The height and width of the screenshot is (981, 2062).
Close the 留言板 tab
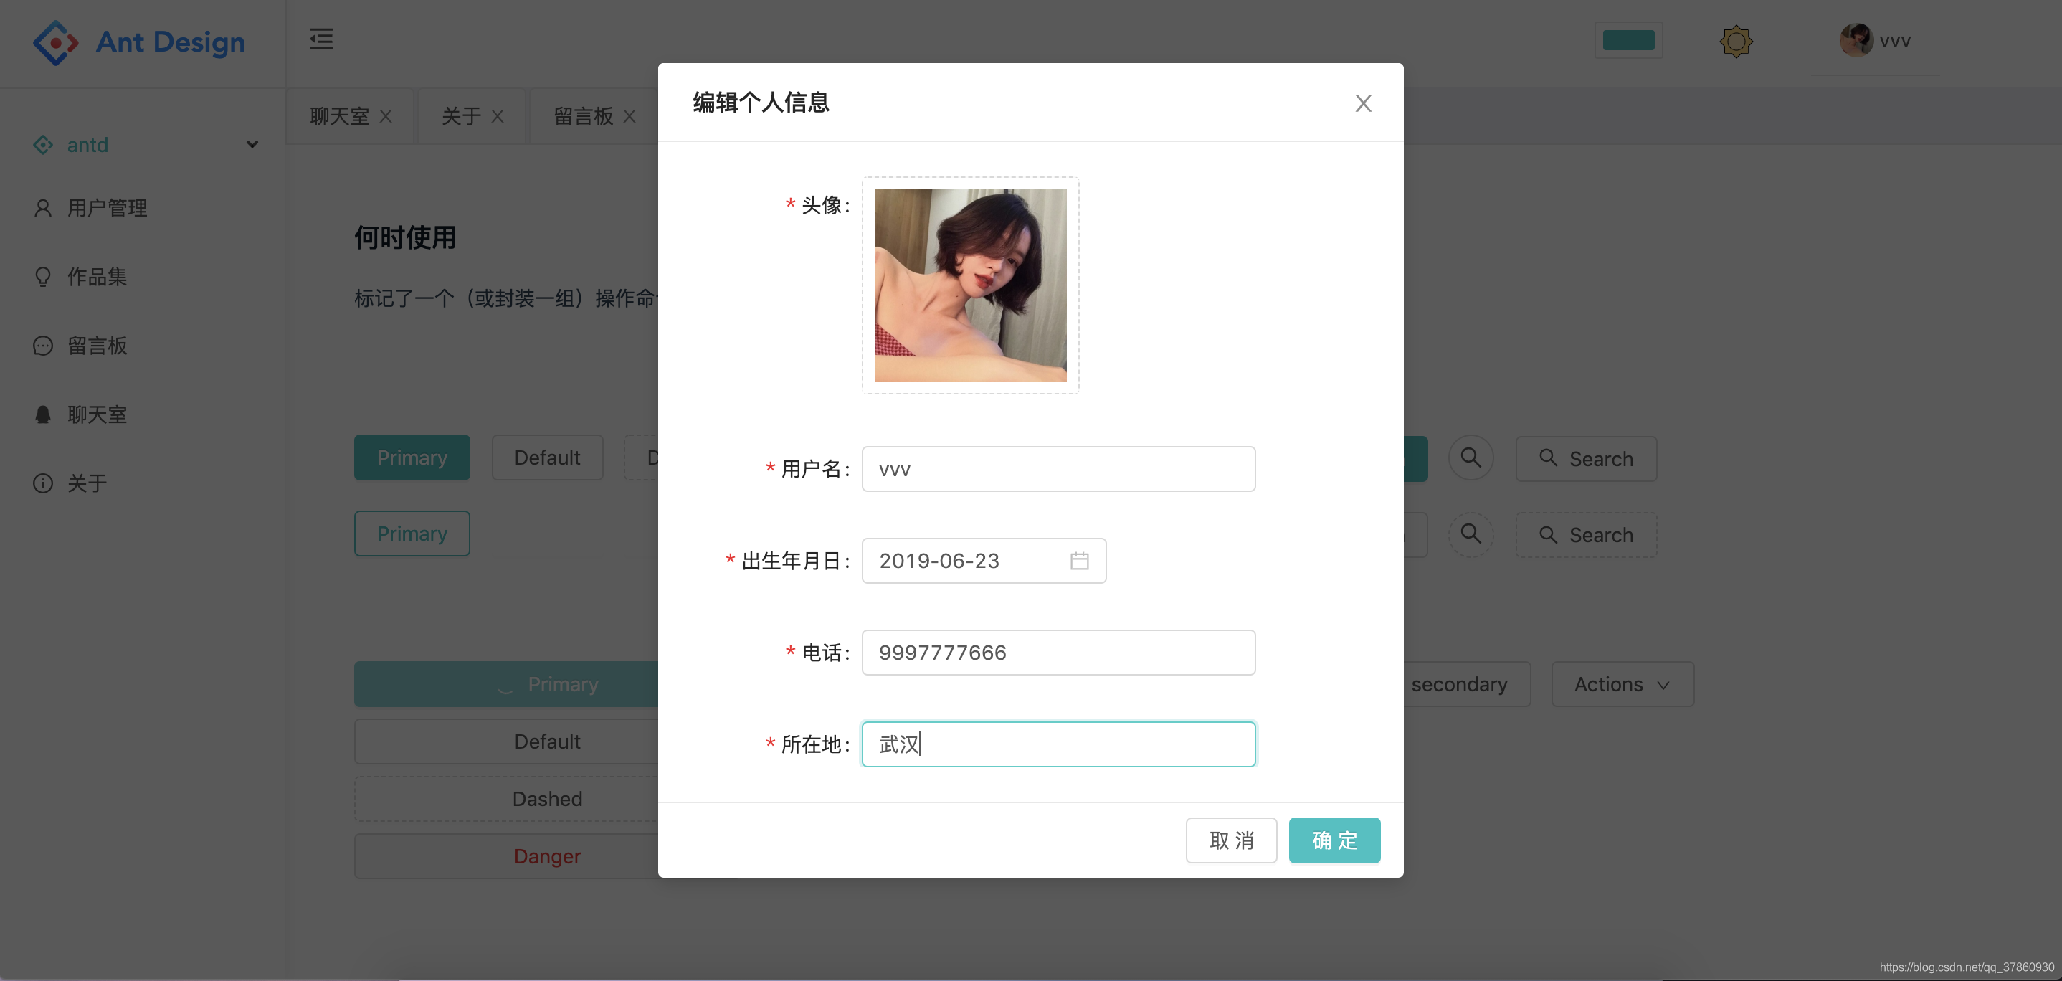(630, 116)
